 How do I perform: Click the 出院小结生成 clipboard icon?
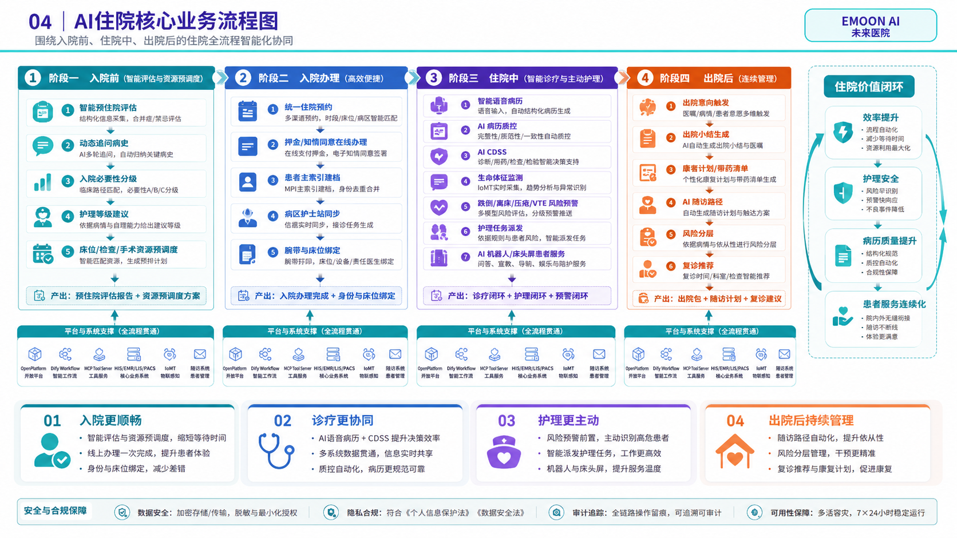[x=647, y=139]
